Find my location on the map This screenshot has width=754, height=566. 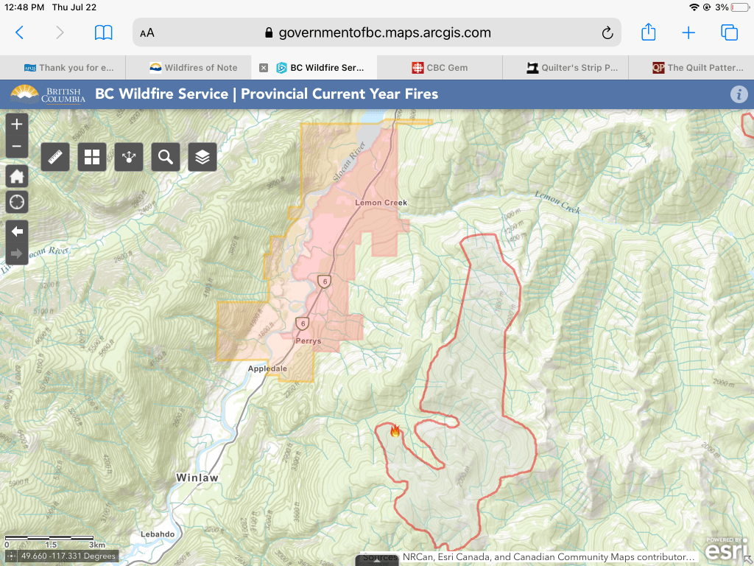(17, 201)
